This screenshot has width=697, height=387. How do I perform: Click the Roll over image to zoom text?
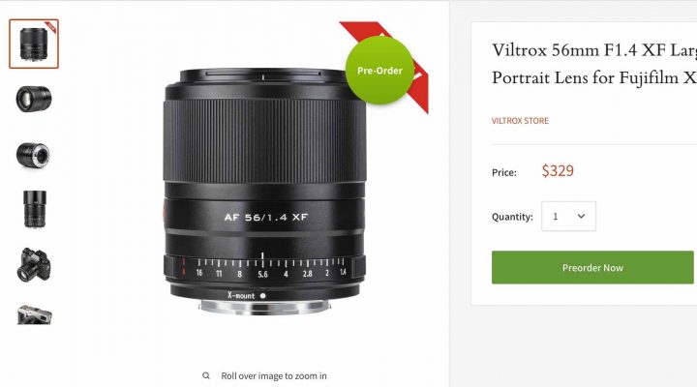pos(274,376)
